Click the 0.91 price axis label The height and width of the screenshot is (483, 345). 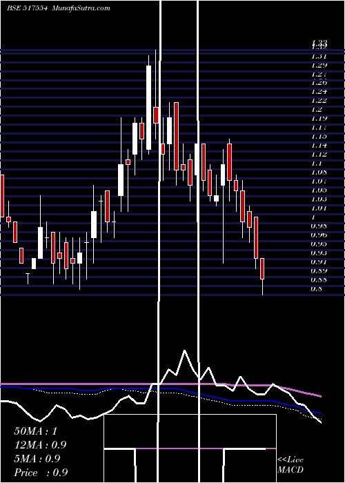(x=319, y=262)
